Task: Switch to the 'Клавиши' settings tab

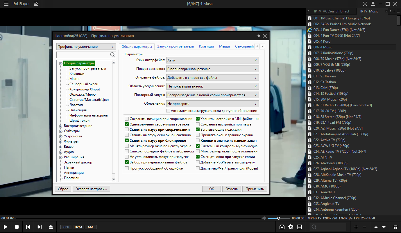Action: [x=206, y=46]
